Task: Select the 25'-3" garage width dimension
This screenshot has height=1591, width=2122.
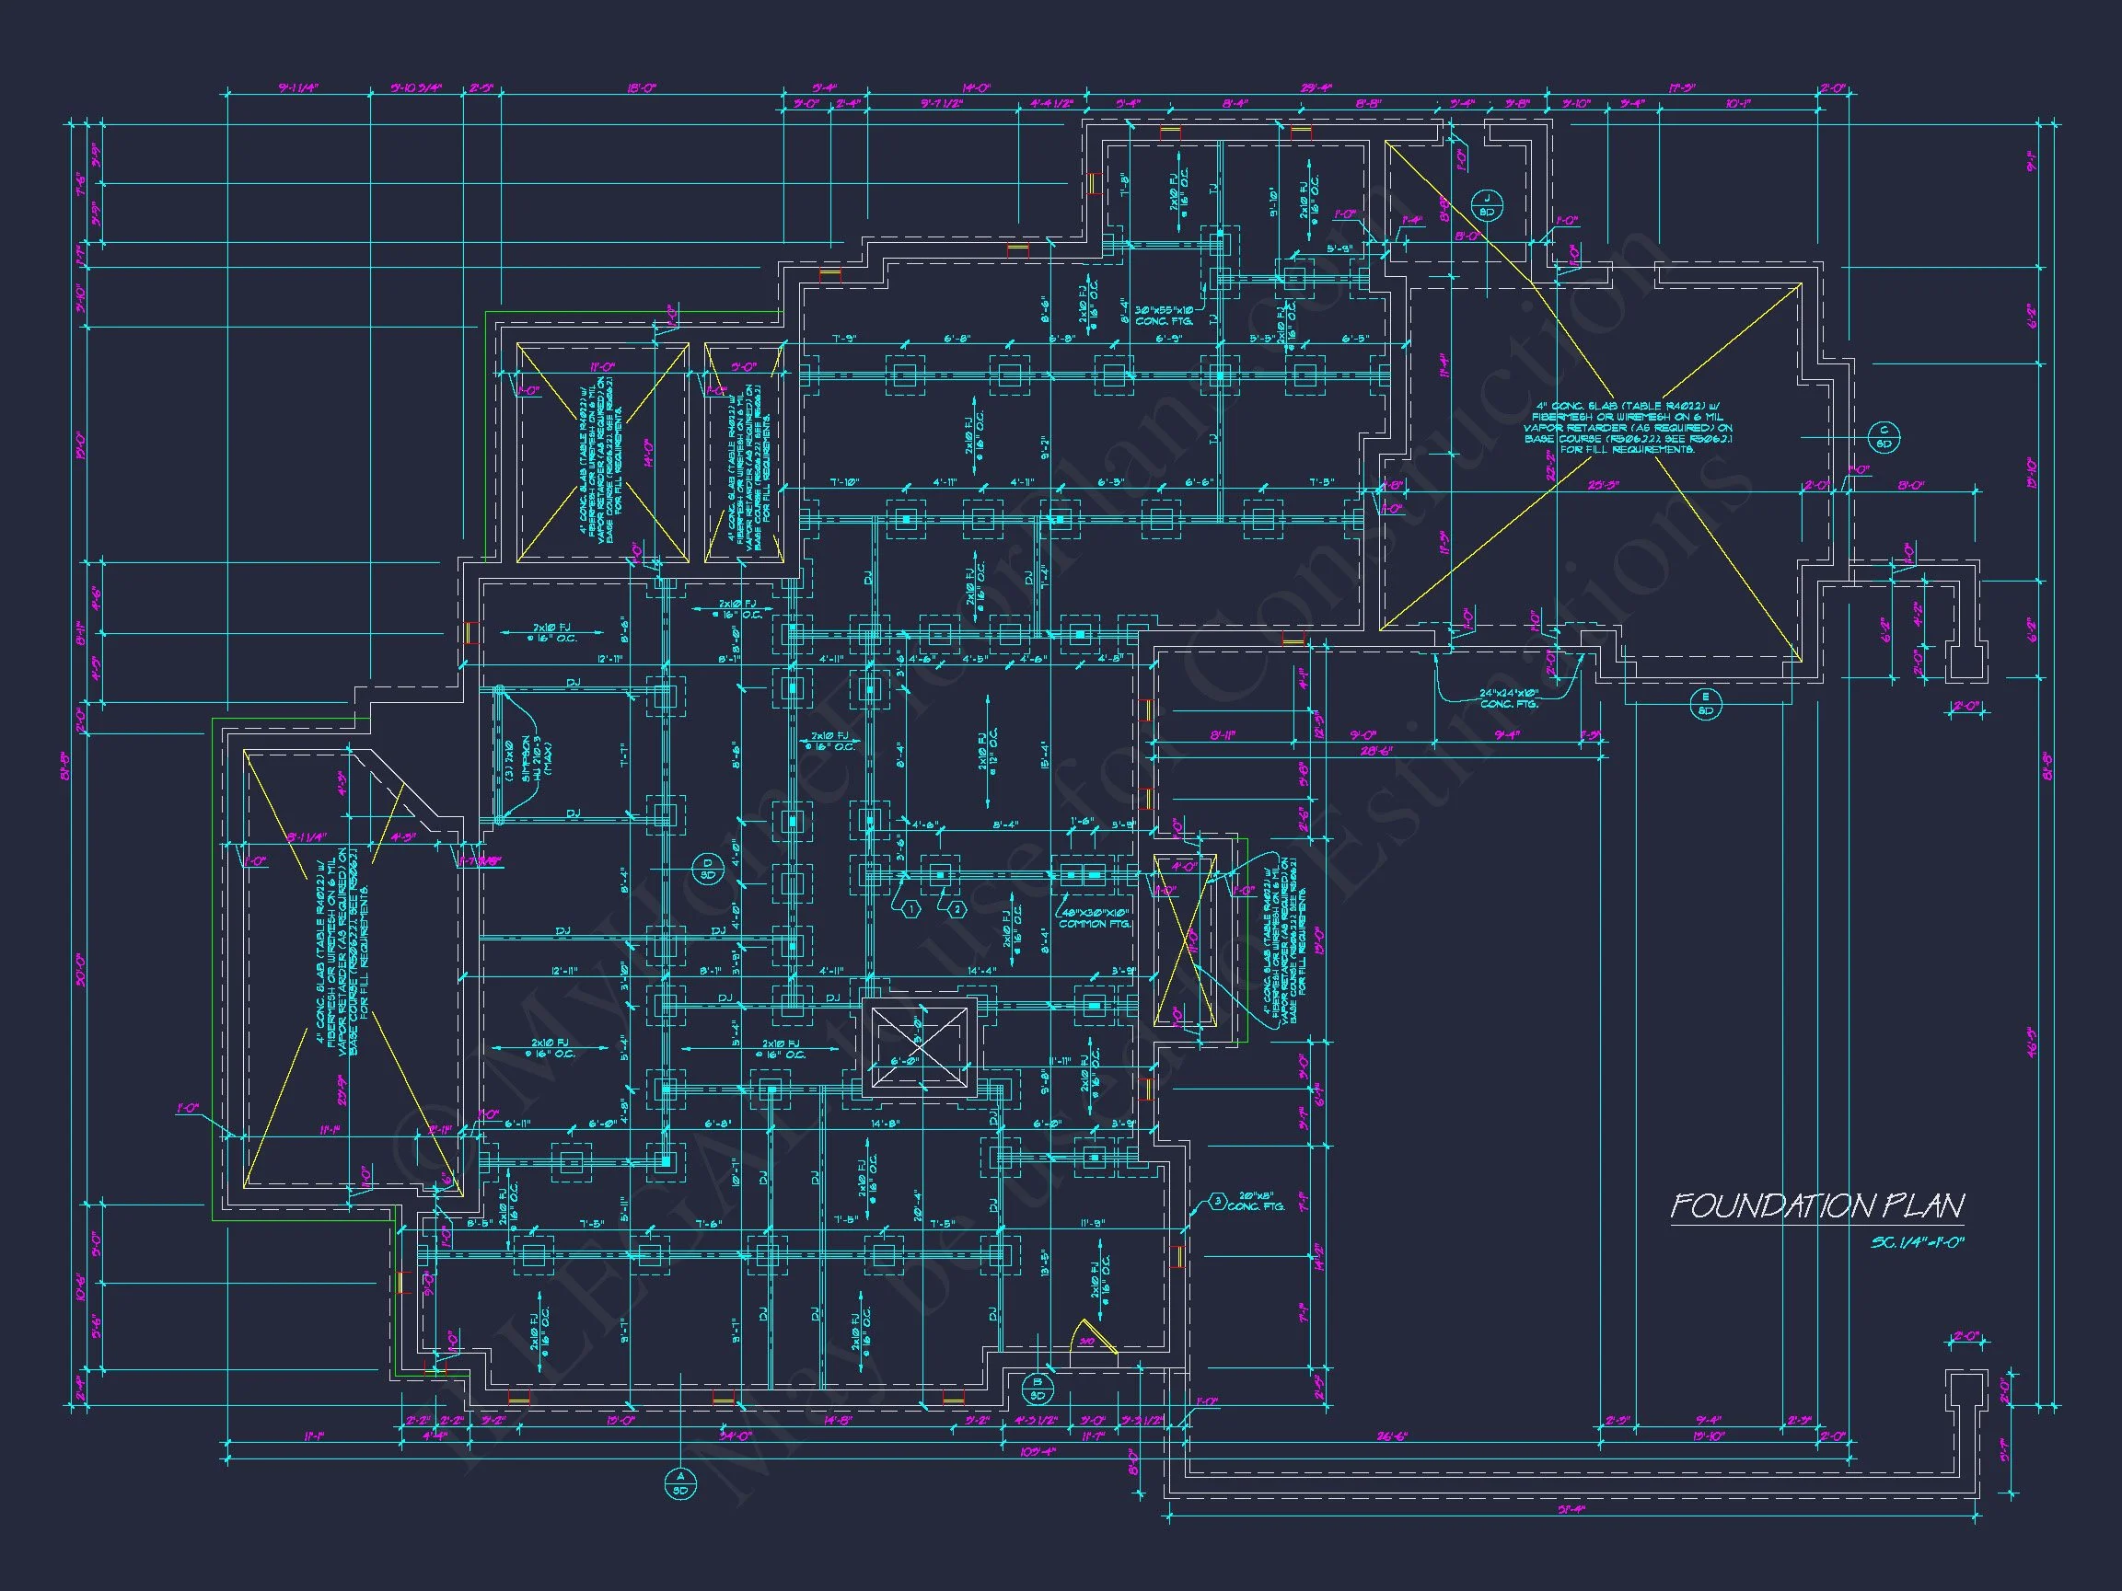Action: tap(1603, 484)
